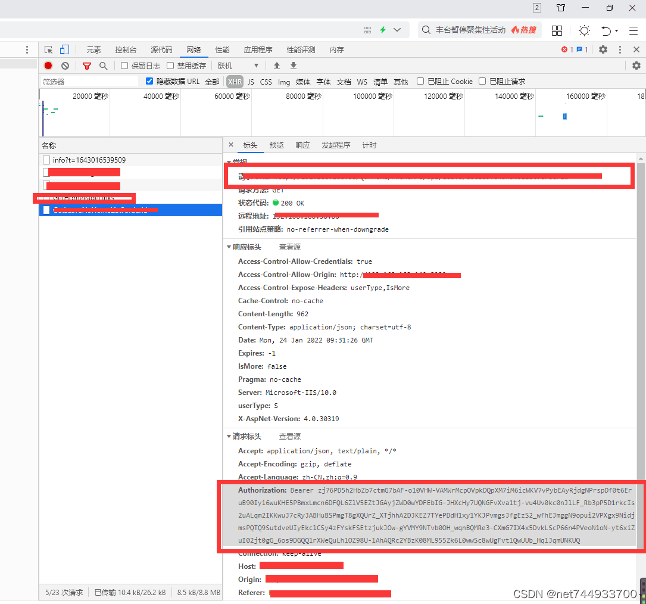646x604 pixels.
Task: Select the inspect element cursor icon
Action: 48,49
